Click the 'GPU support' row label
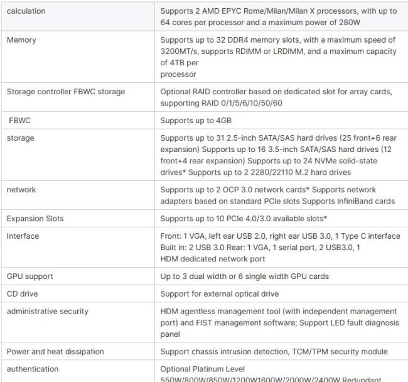 click(30, 276)
